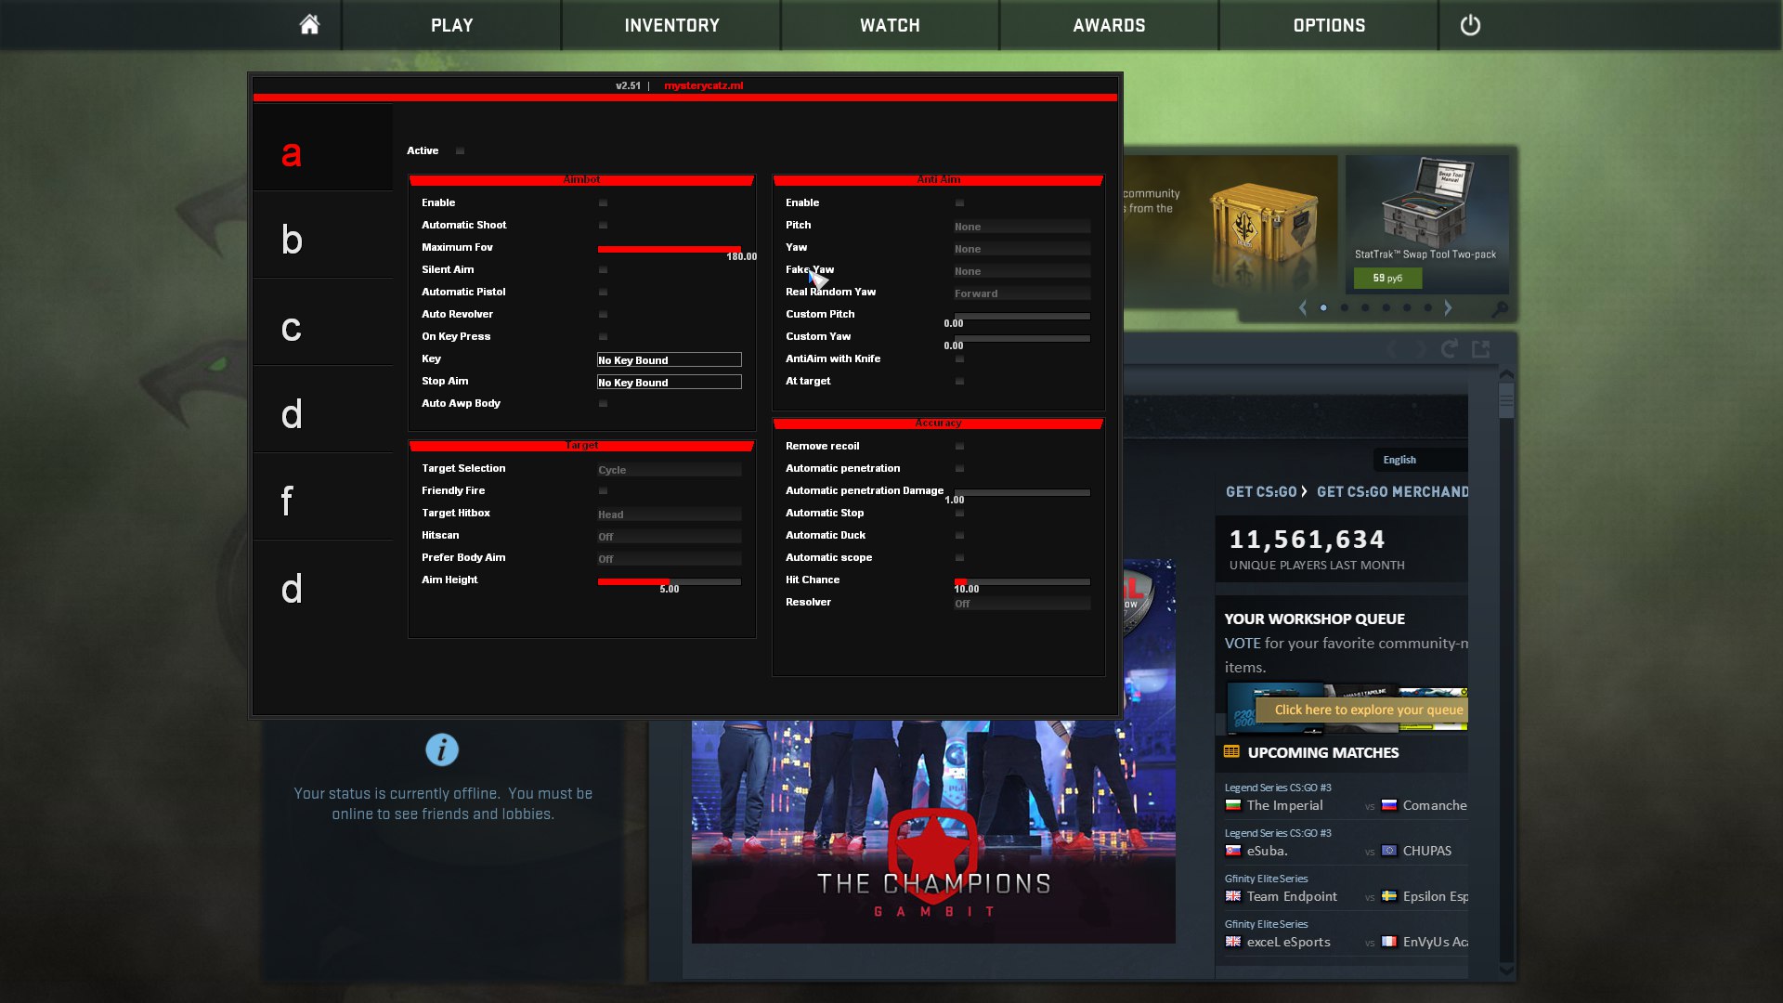Click the browser refresh icon
This screenshot has width=1783, height=1003.
click(x=1449, y=349)
